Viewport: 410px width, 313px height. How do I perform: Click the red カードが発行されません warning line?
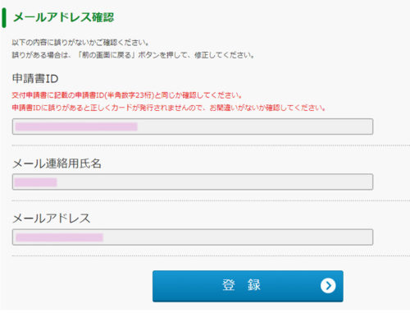pos(169,108)
